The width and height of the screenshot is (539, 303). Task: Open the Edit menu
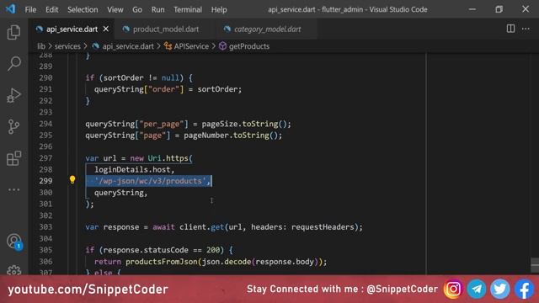point(52,9)
